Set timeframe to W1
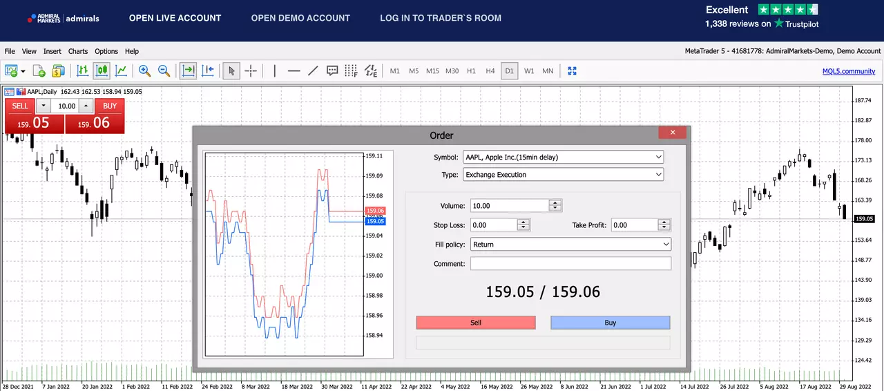The height and width of the screenshot is (391, 884). click(529, 71)
